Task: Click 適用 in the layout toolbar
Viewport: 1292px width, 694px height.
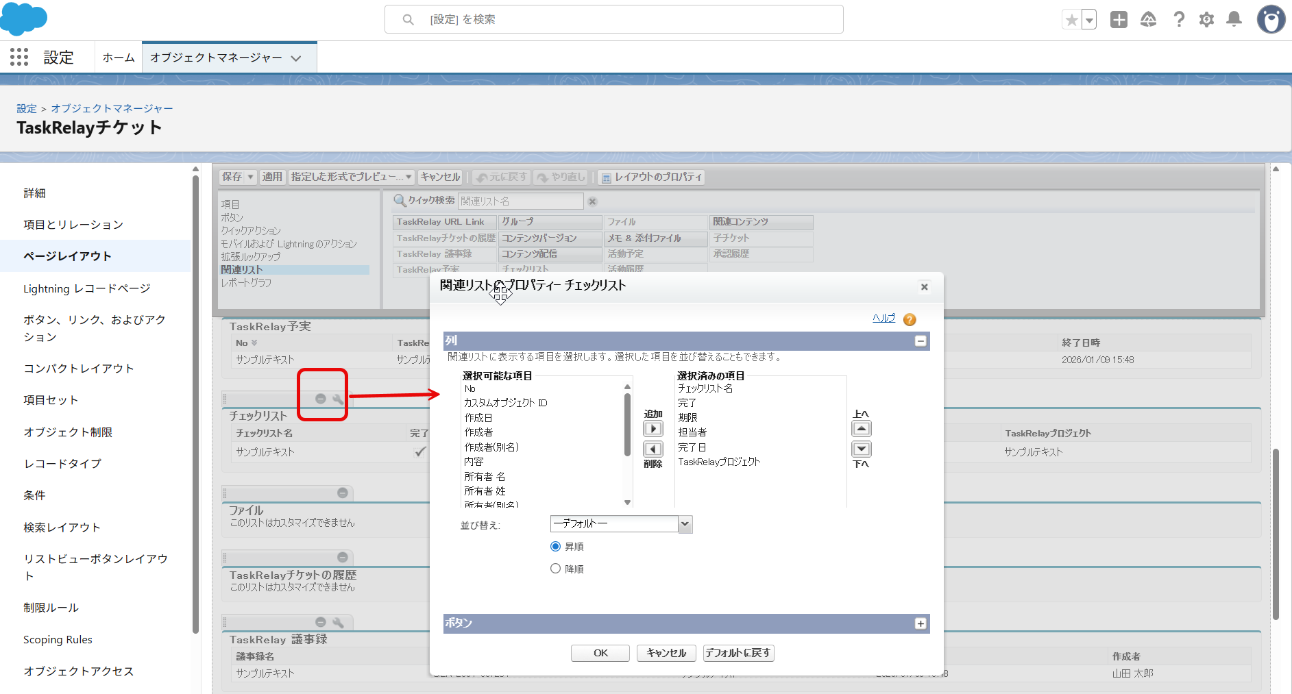Action: pos(272,177)
